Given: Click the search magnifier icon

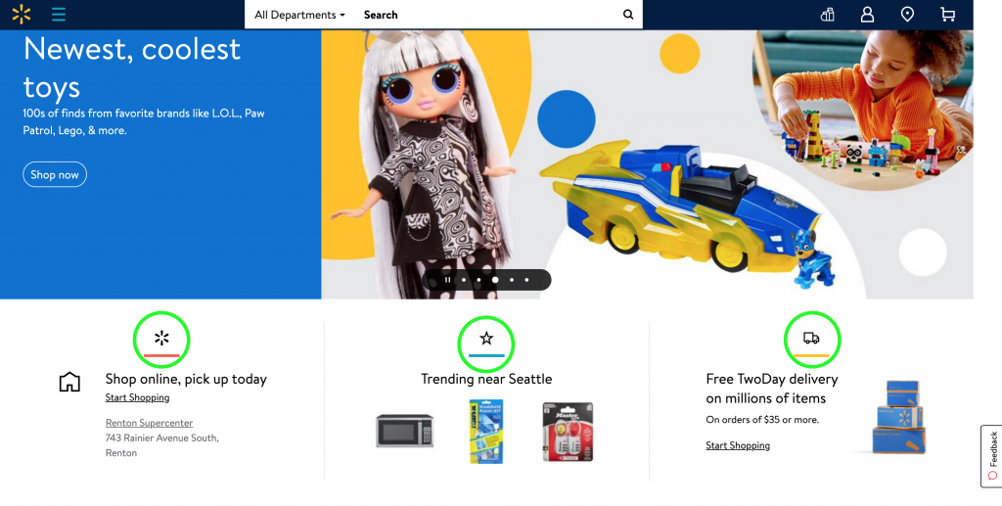Looking at the screenshot, I should click(x=628, y=15).
